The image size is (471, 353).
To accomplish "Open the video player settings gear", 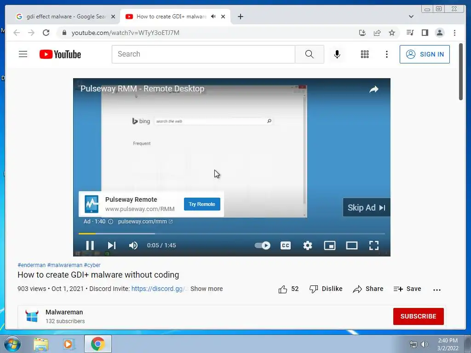I will tap(308, 245).
